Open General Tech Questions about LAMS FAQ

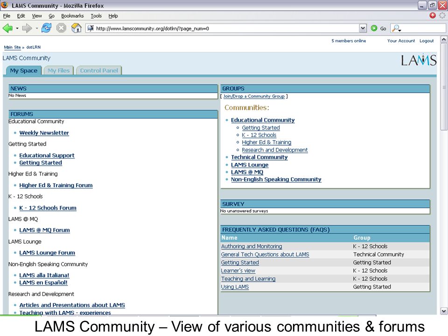pyautogui.click(x=265, y=254)
